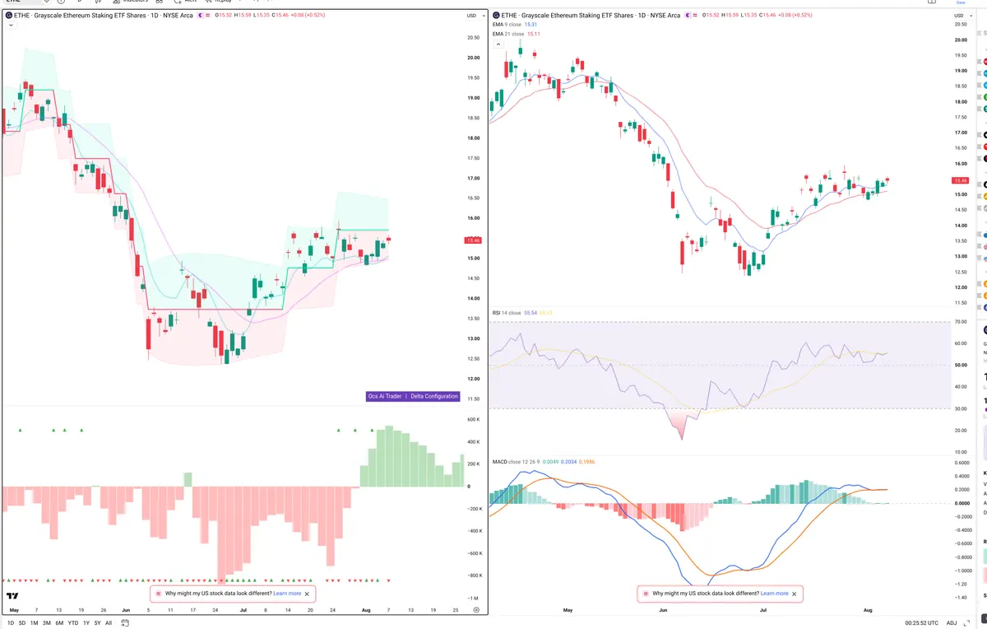Click Learn more in right chart notice

774,593
